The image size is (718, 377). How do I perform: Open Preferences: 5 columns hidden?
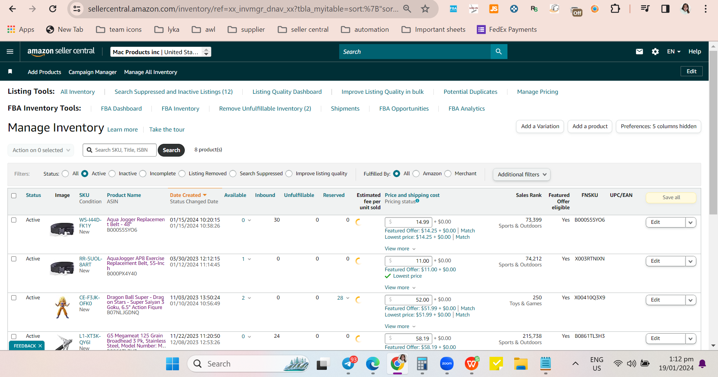click(659, 126)
